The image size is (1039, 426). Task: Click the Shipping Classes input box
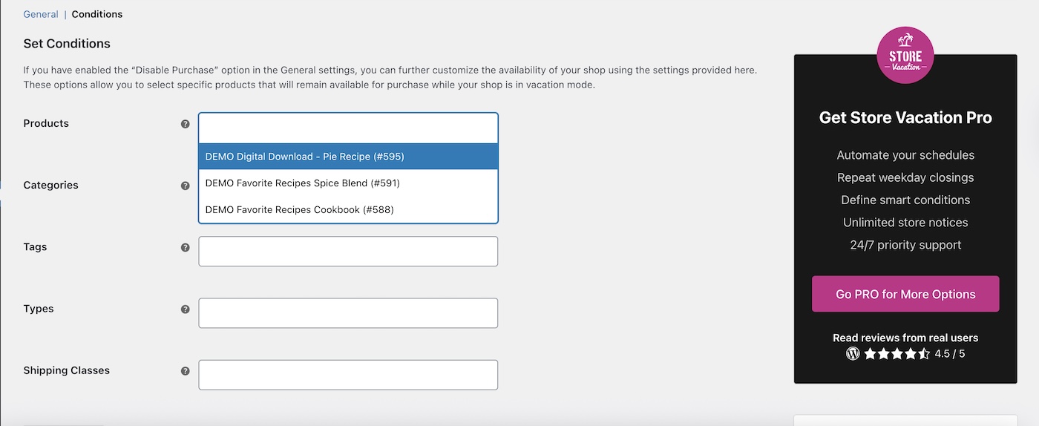[348, 375]
